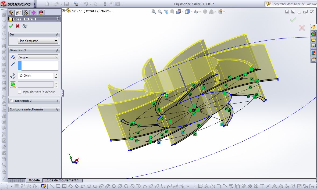Image resolution: width=317 pixels, height=190 pixels.
Task: Select the Text (A) sketch tool
Action: click(x=206, y=186)
